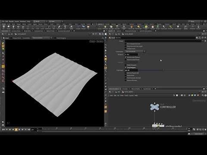207x155 pixels.
Task: Add an Environment Light from the lights shelf
Action: pos(146,27)
